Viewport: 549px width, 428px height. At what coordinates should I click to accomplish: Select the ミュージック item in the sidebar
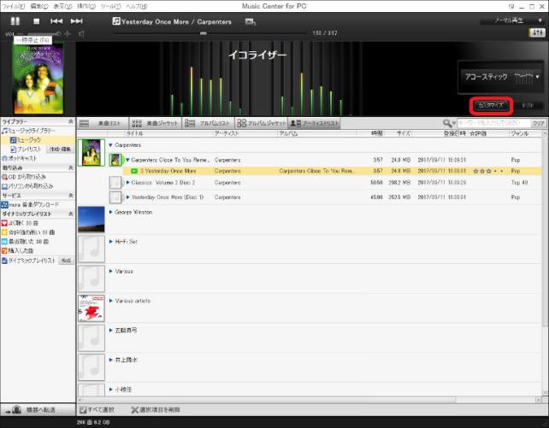(x=38, y=140)
